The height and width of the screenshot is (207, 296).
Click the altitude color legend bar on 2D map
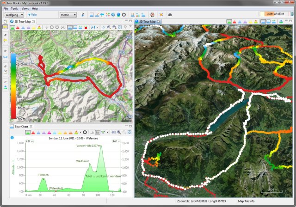click(x=13, y=86)
